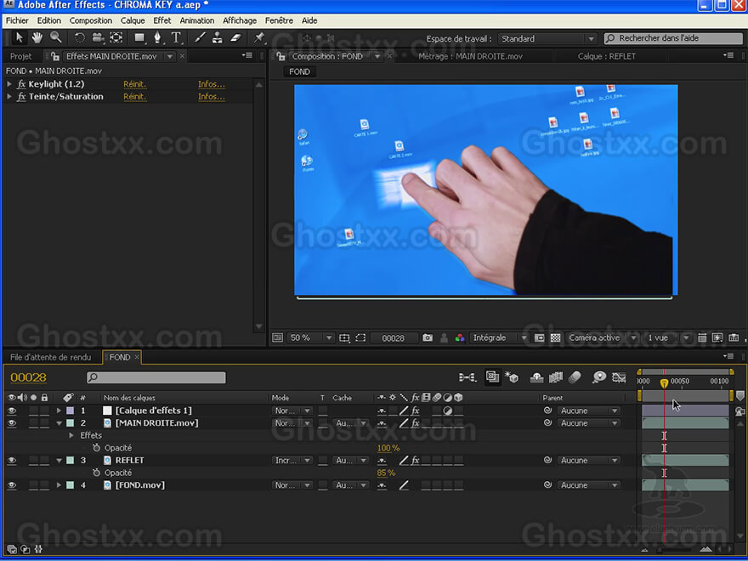Expand Effets group under MAIN DROITE.mov
The width and height of the screenshot is (748, 561).
tap(71, 435)
